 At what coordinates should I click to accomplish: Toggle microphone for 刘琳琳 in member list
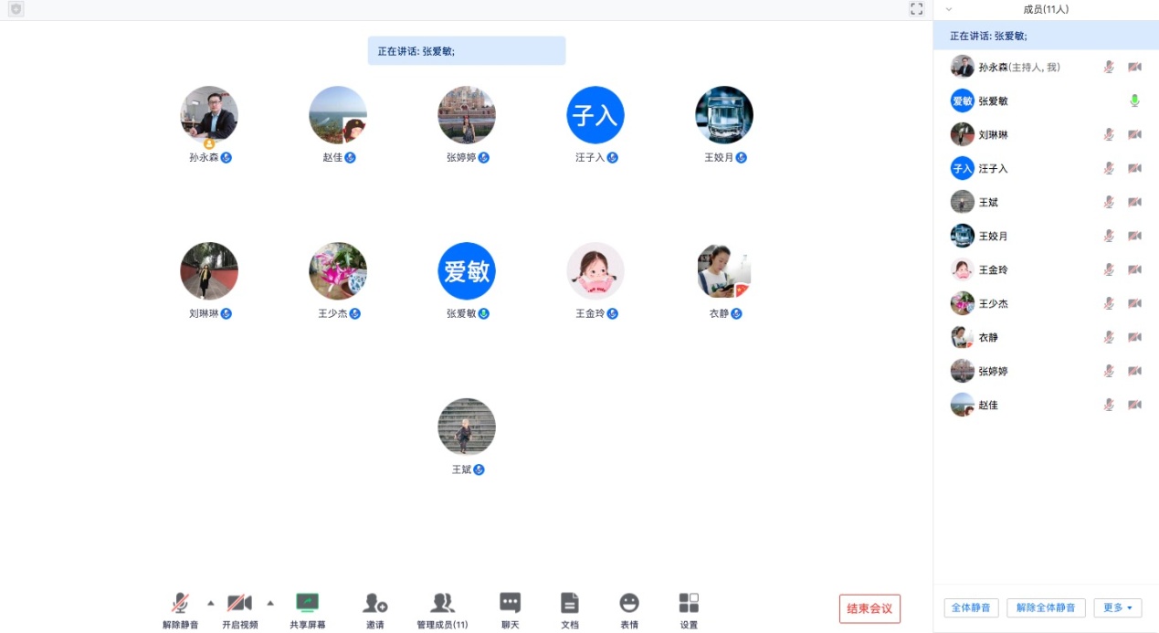pyautogui.click(x=1109, y=135)
